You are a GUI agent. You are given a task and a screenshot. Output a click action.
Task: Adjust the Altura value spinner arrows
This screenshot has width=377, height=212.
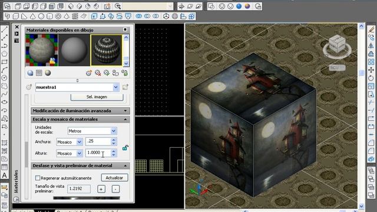point(114,153)
